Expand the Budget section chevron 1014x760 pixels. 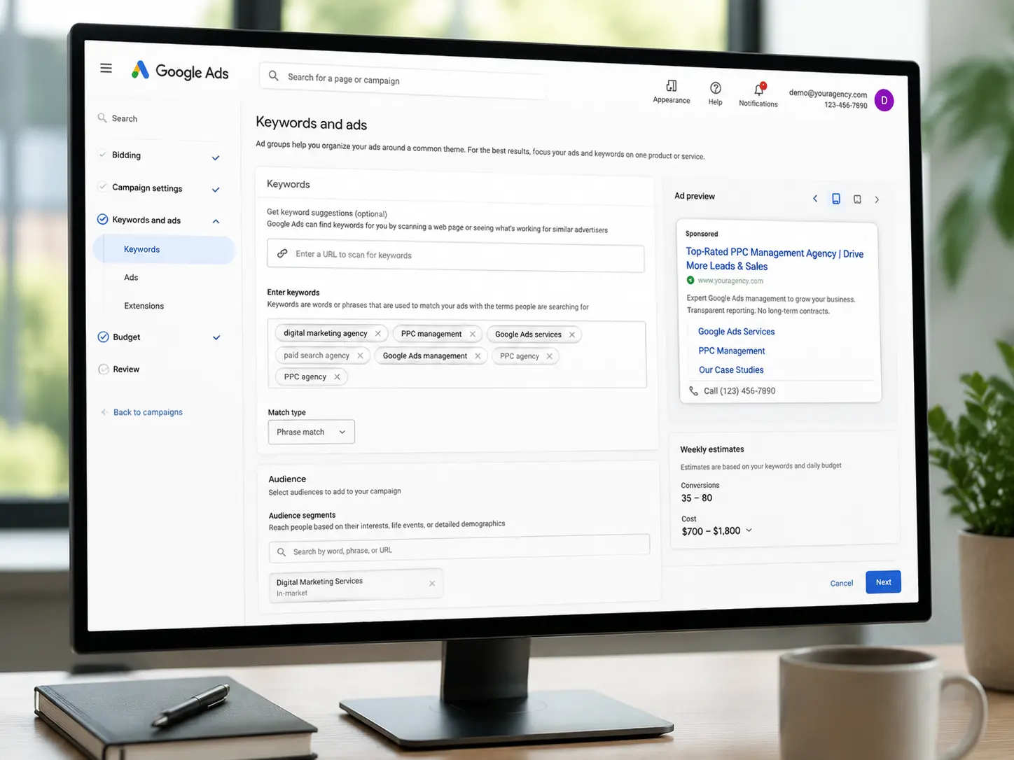216,337
